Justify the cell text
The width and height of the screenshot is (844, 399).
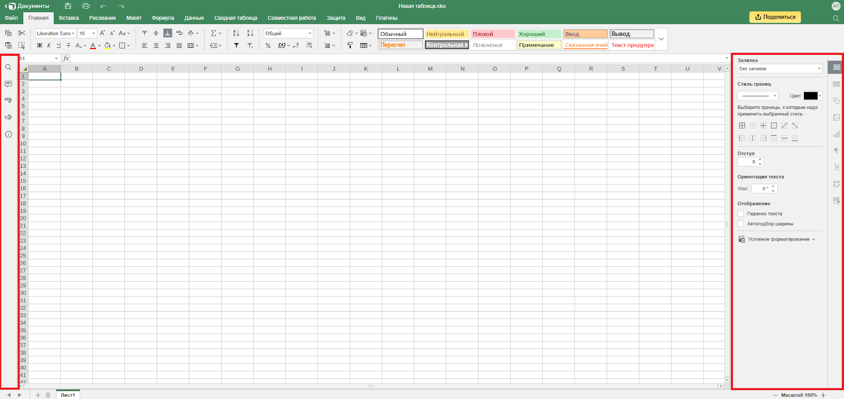coord(179,45)
